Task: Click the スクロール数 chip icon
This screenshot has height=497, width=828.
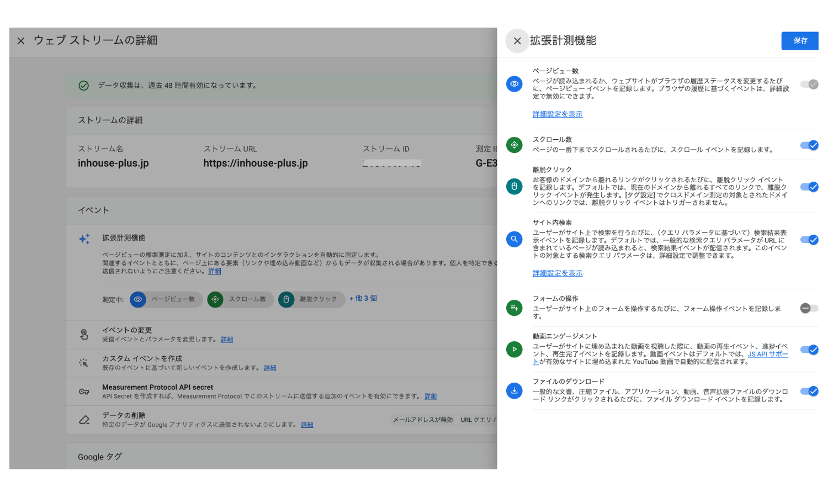Action: click(215, 299)
